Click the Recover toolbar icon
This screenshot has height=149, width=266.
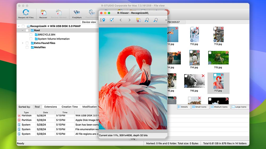pyautogui.click(x=43, y=13)
